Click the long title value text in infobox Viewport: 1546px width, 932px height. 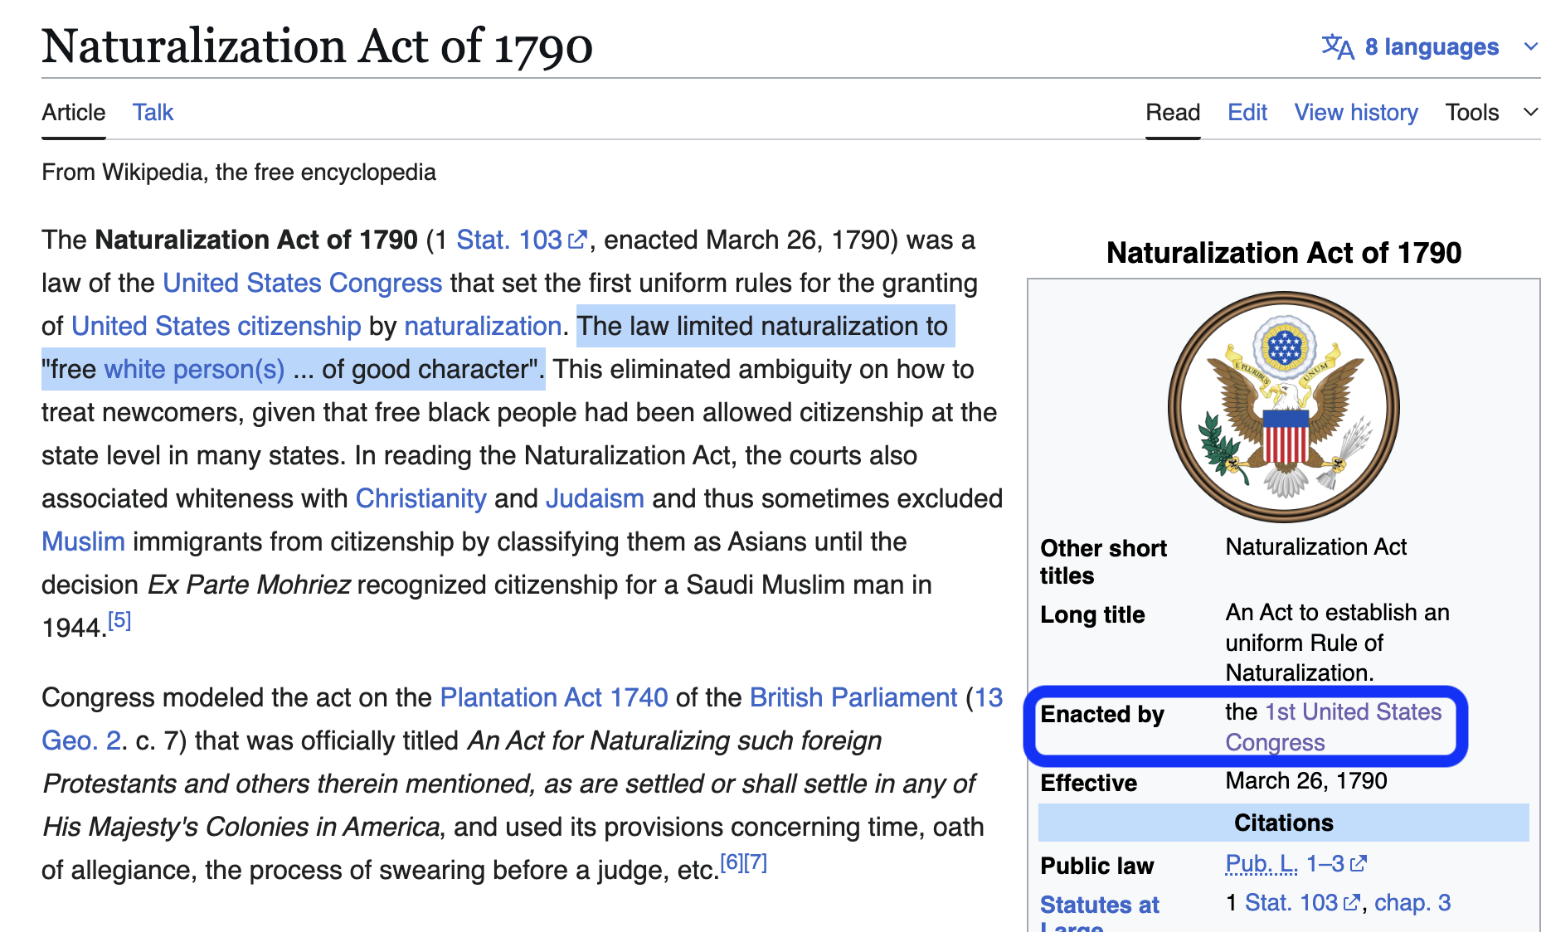click(1338, 643)
